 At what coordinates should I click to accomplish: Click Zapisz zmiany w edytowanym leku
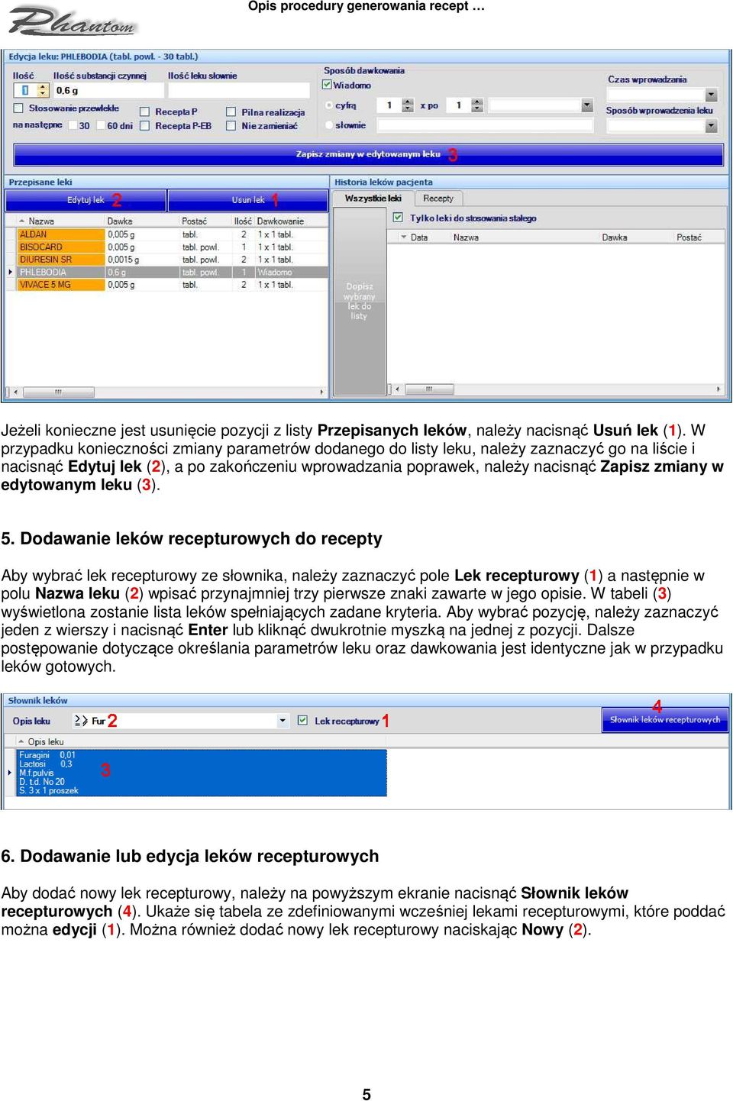(x=368, y=154)
